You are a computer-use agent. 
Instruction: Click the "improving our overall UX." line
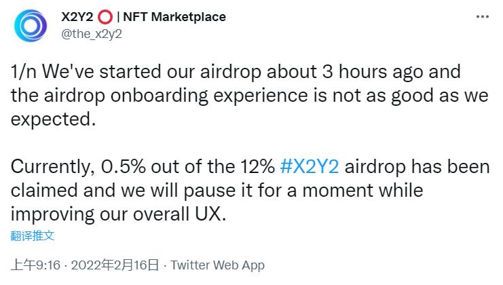pos(117,214)
